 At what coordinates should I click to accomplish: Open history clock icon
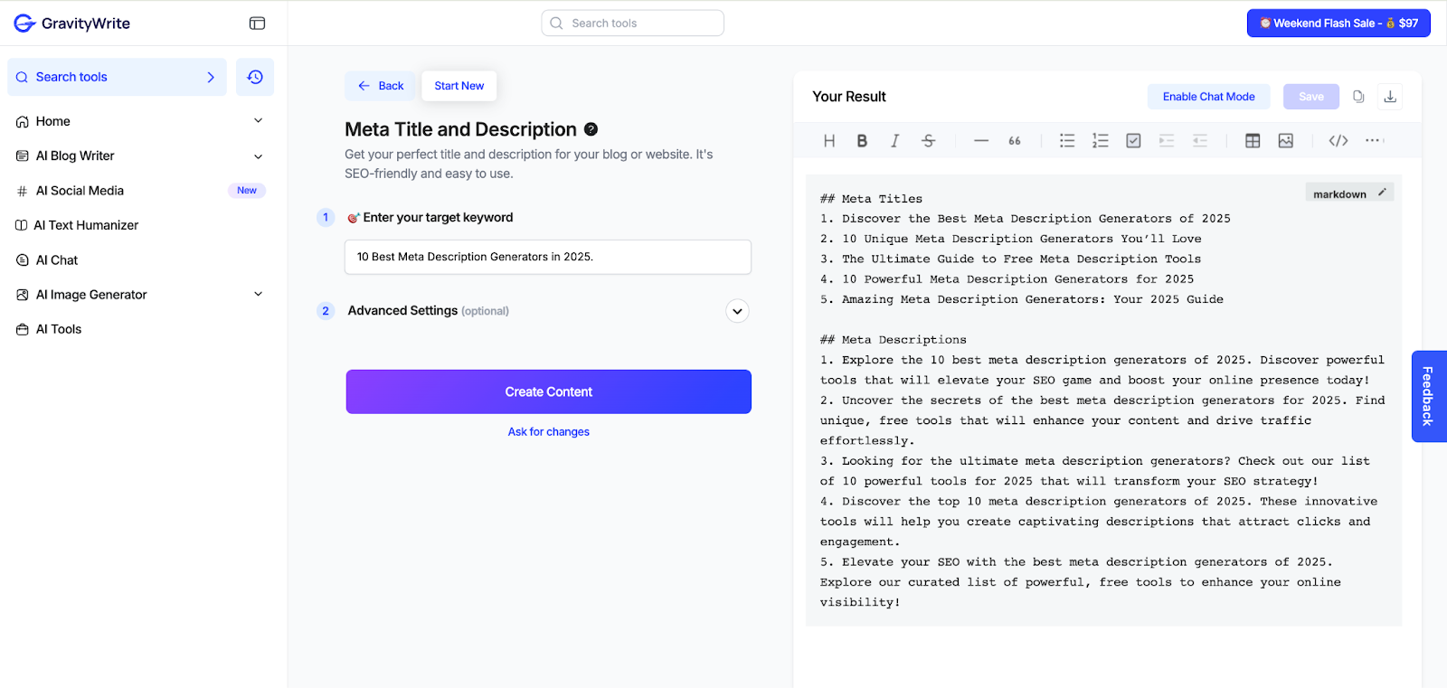tap(255, 77)
